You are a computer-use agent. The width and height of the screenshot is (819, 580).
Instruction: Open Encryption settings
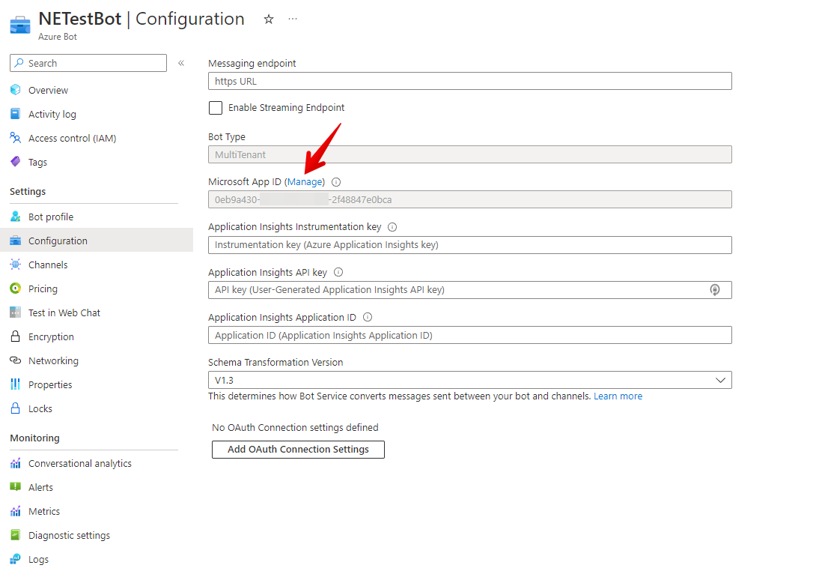(x=51, y=336)
